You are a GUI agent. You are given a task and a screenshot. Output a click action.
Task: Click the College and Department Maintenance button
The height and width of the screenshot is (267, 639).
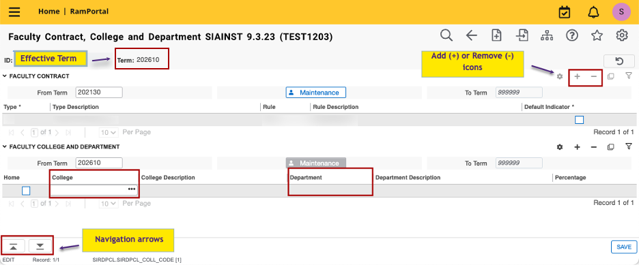tap(316, 163)
